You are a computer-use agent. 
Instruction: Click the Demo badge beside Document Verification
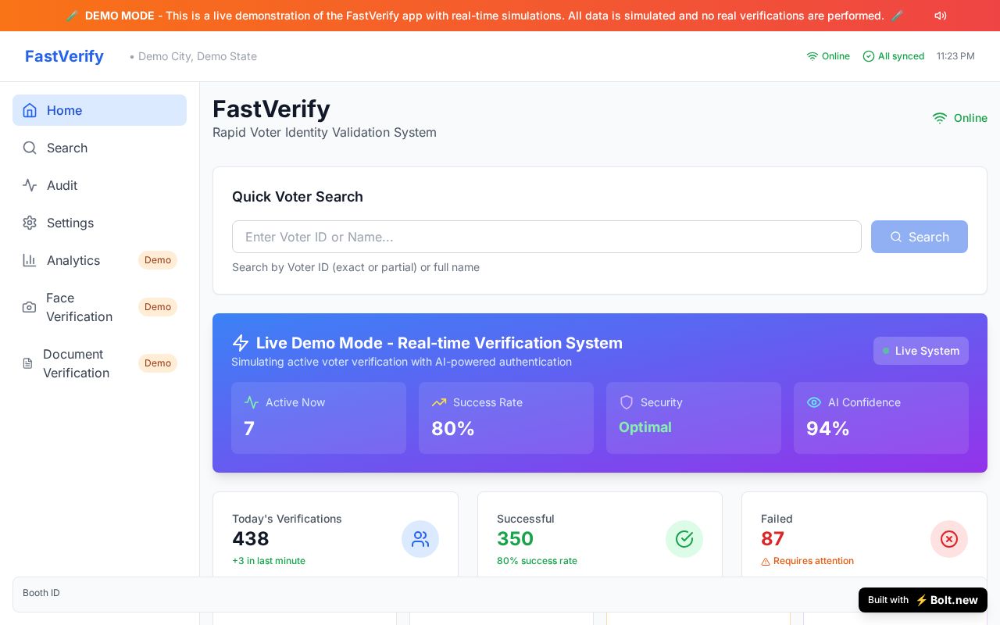(158, 363)
